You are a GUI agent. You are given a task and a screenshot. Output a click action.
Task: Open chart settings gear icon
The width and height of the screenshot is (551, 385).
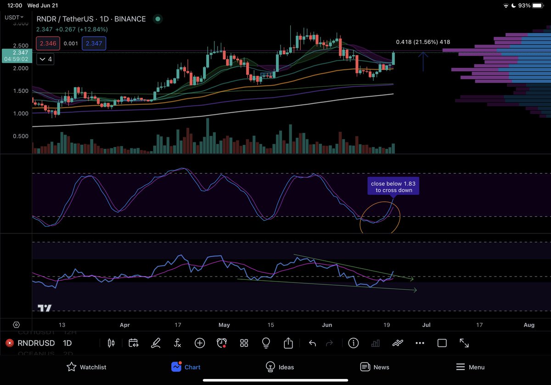click(17, 324)
